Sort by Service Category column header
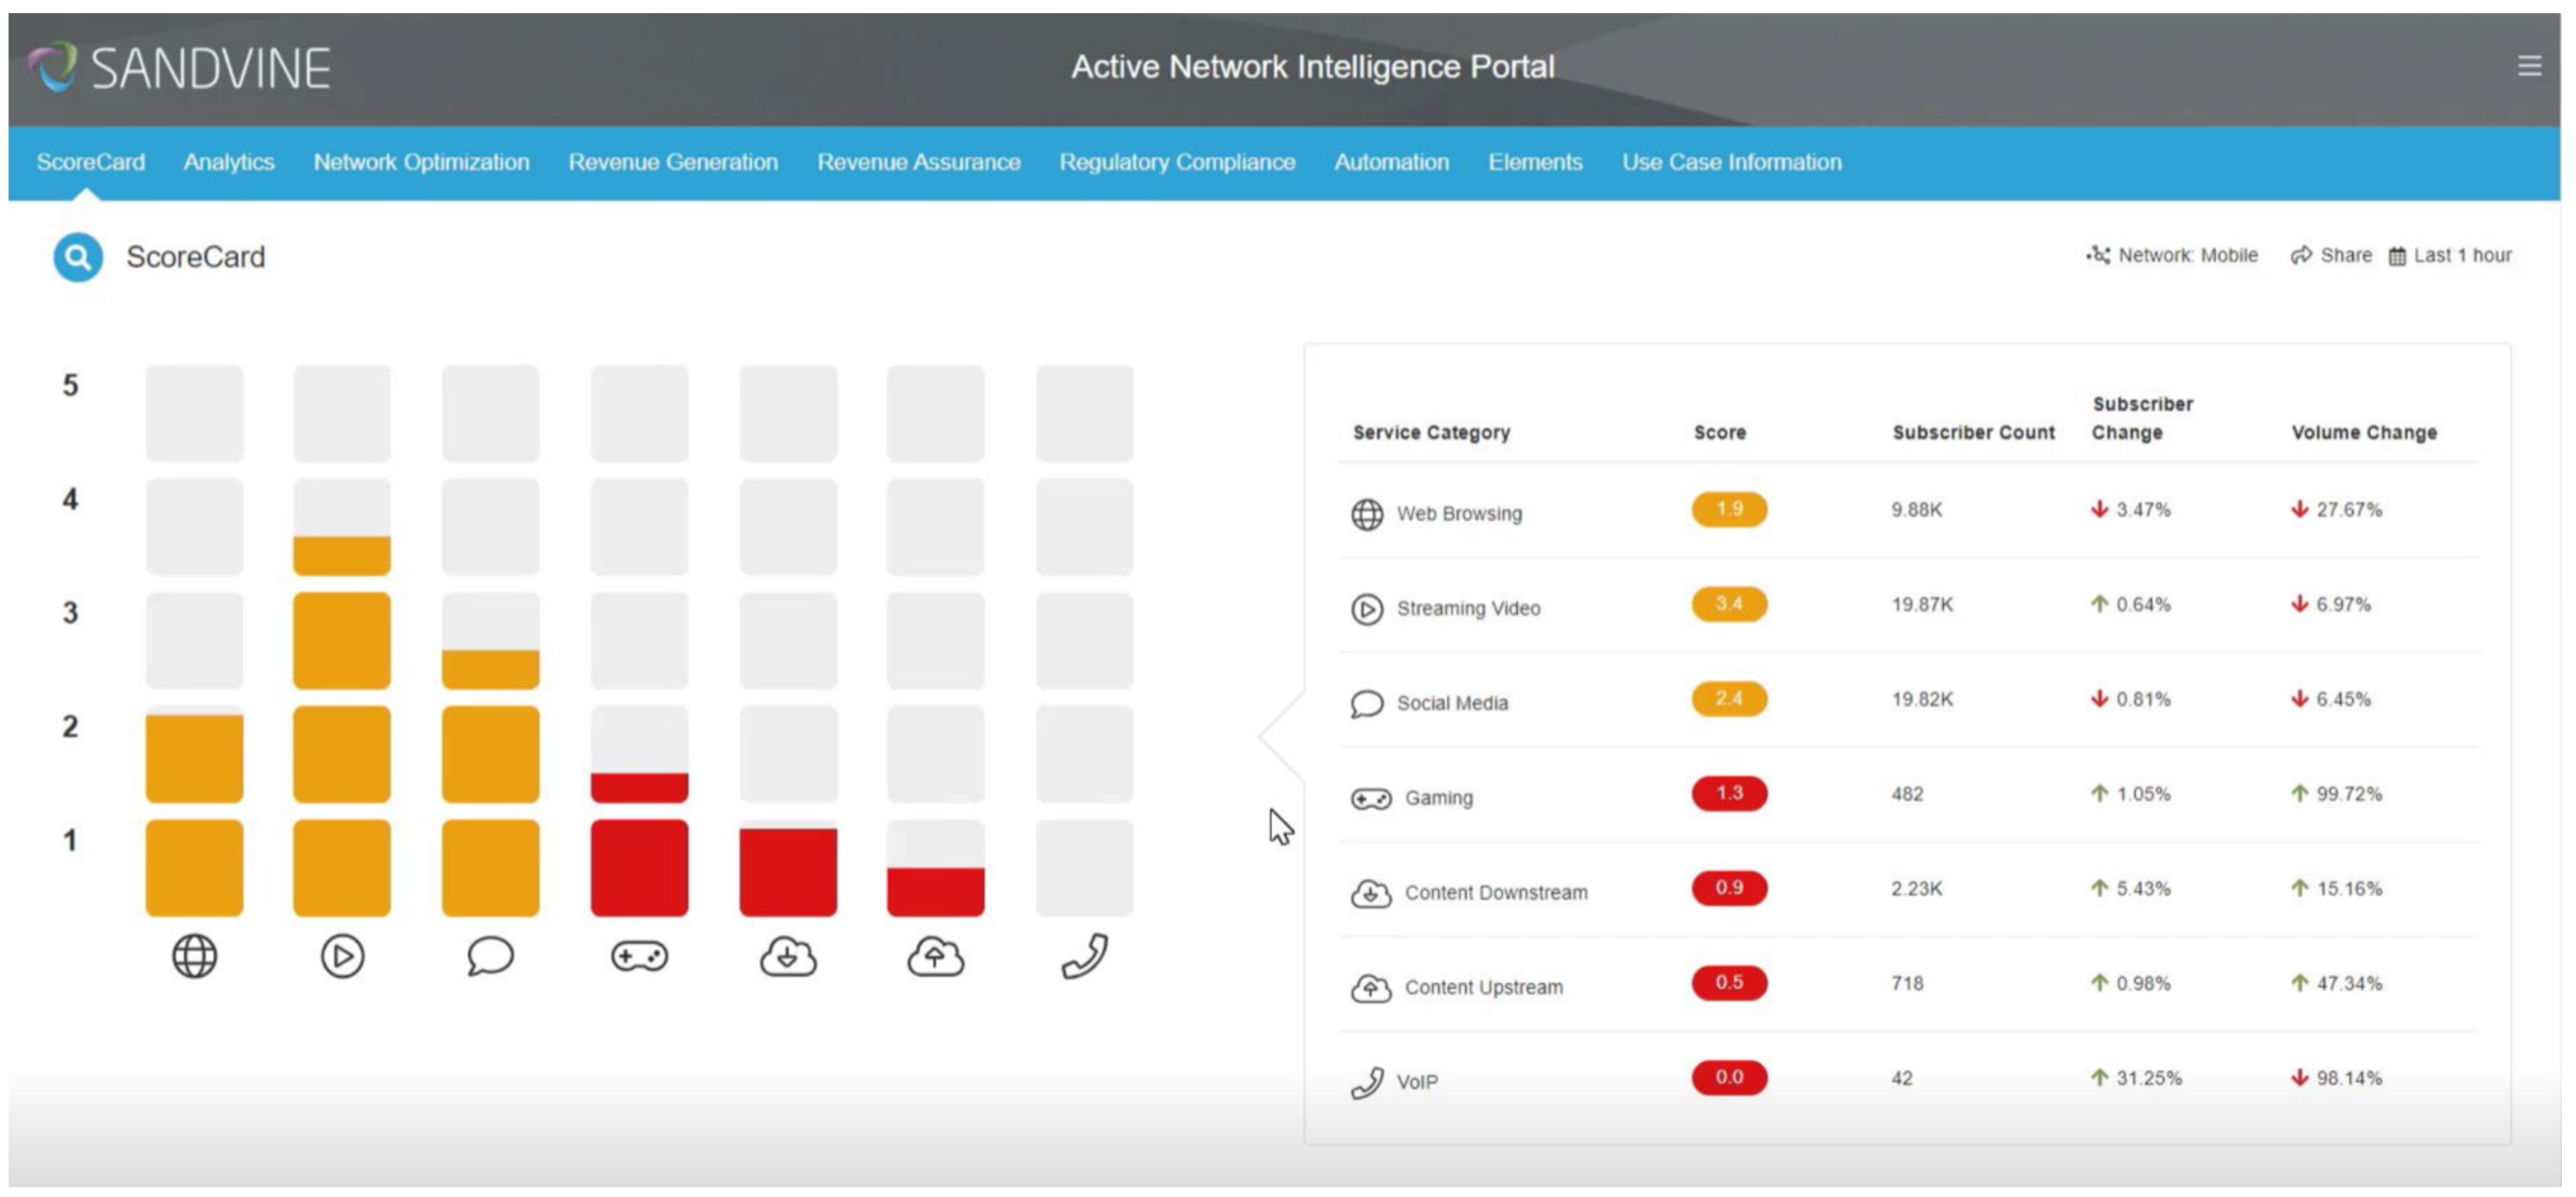This screenshot has width=2576, height=1197. click(x=1431, y=433)
